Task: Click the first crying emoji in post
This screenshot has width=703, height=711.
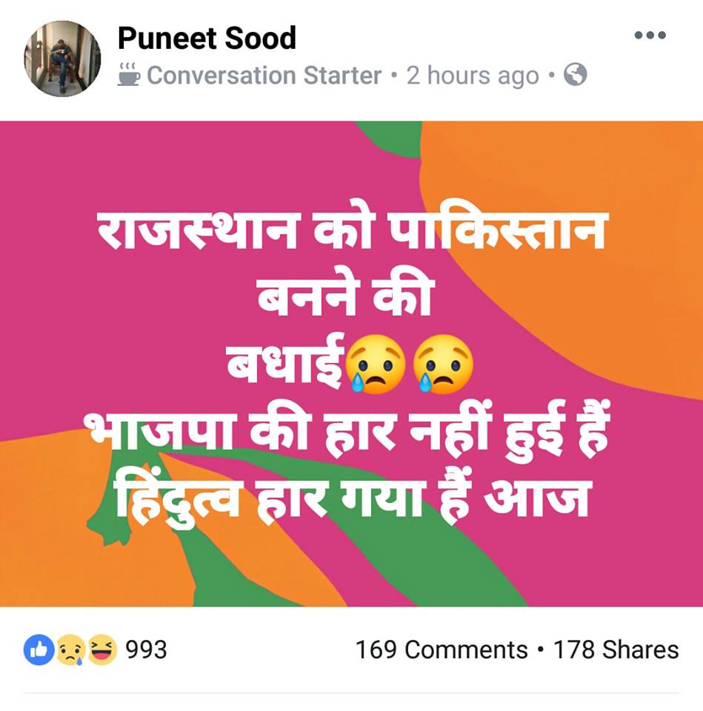Action: 376,364
